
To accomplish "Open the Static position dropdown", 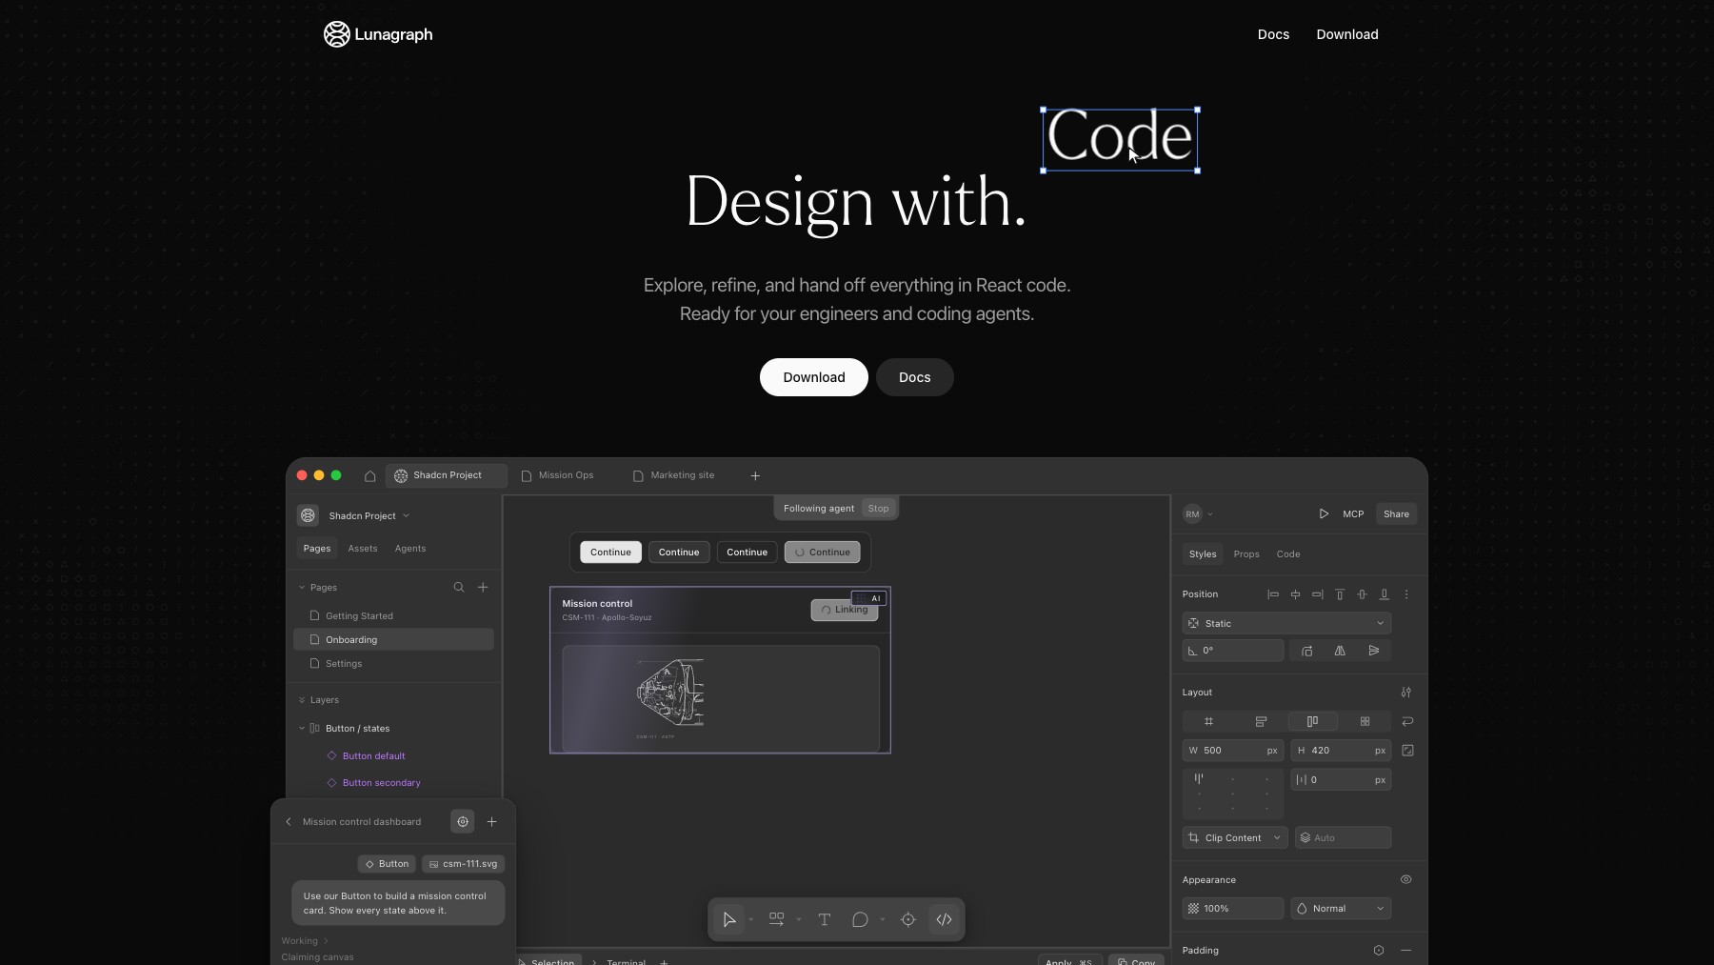I will coord(1286,623).
